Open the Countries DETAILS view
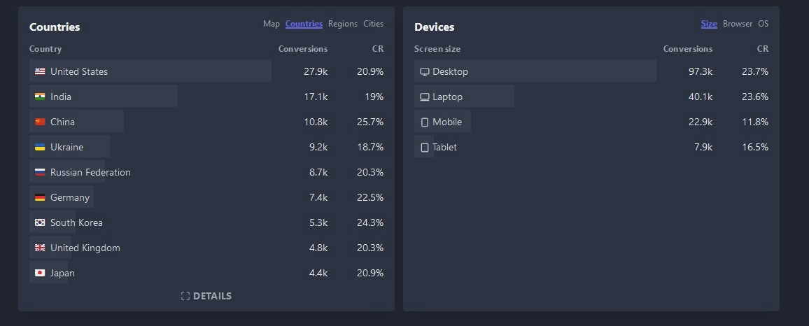Viewport: 809px width, 326px height. [206, 296]
